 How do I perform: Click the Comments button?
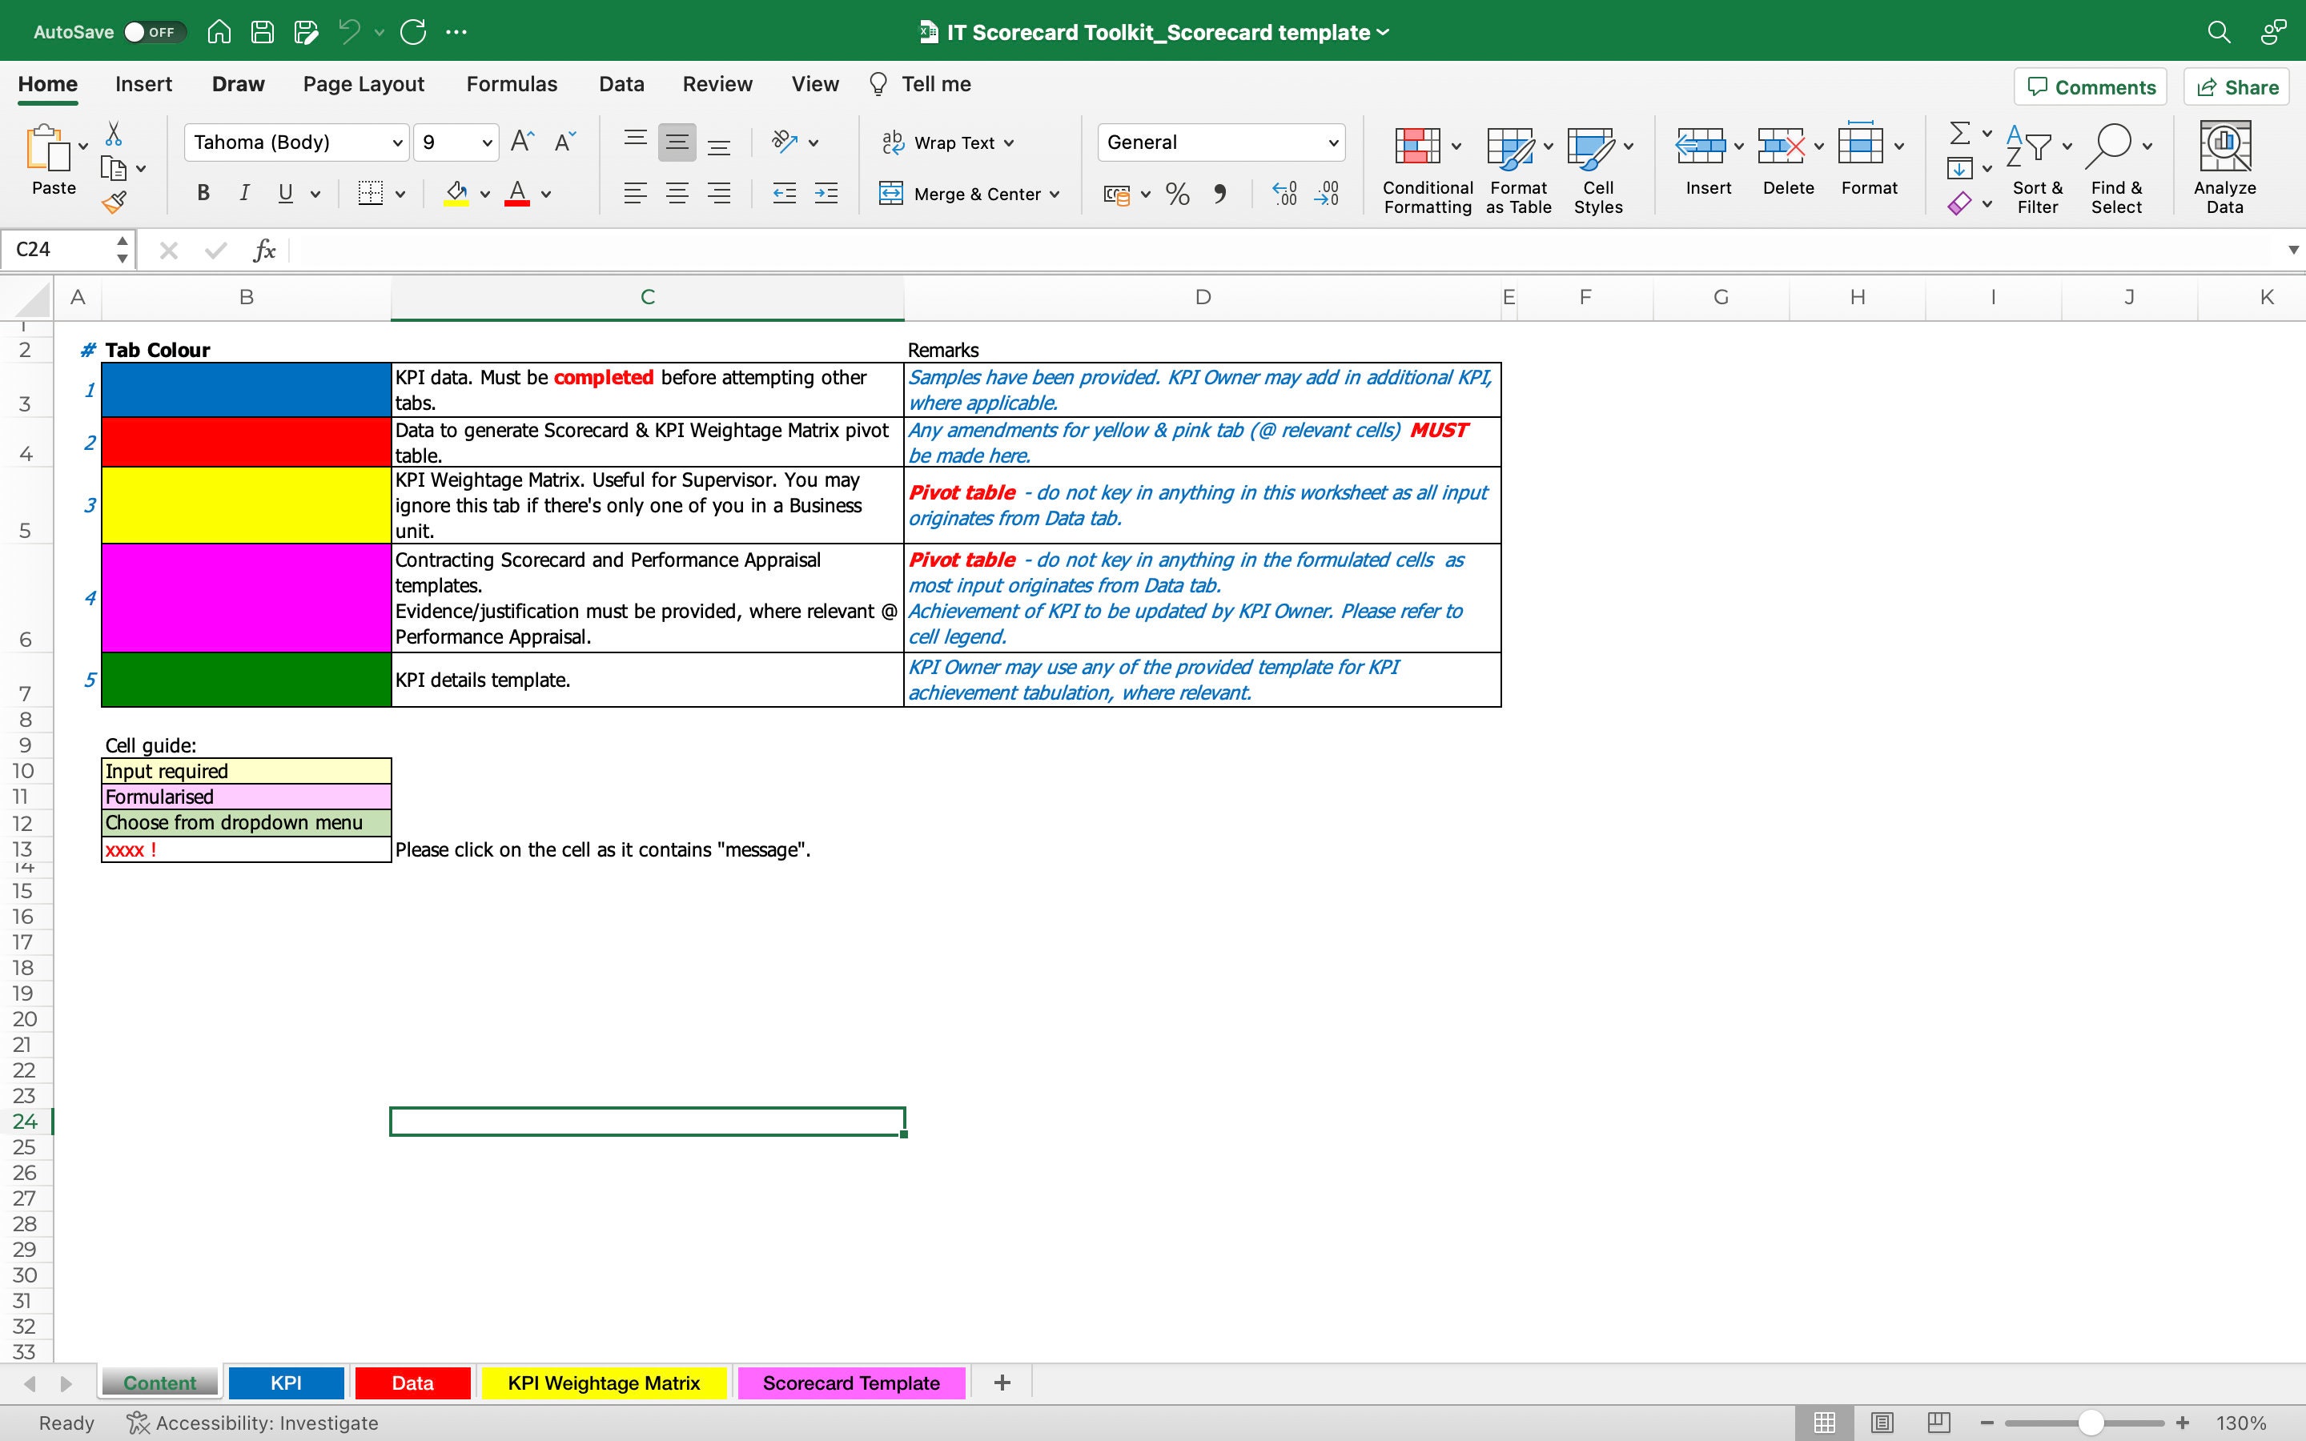coord(2091,88)
